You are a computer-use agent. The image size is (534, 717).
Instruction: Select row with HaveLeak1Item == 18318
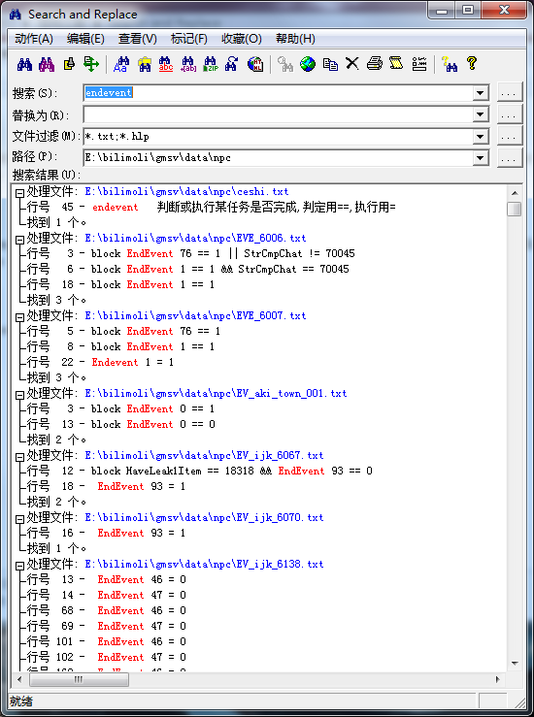199,471
